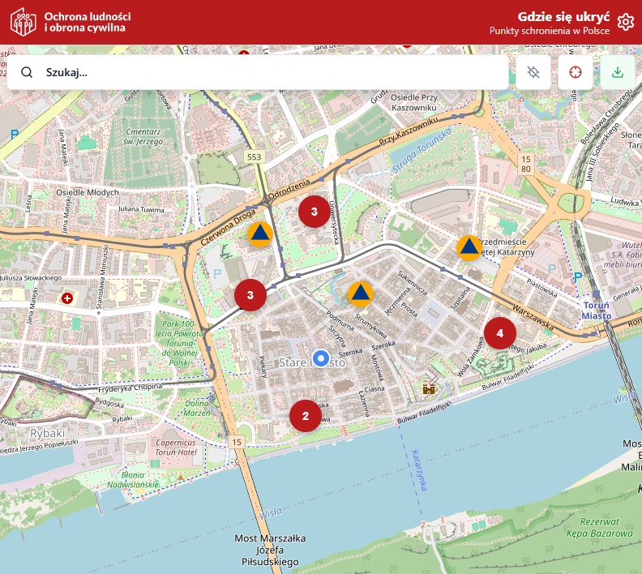The image size is (642, 574).
Task: Click the download icon button
Action: (x=618, y=72)
